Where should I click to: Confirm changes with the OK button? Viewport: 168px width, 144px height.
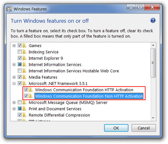(116, 128)
